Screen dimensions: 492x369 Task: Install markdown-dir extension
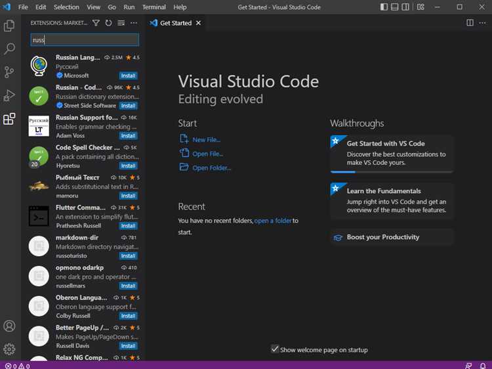[x=129, y=256]
